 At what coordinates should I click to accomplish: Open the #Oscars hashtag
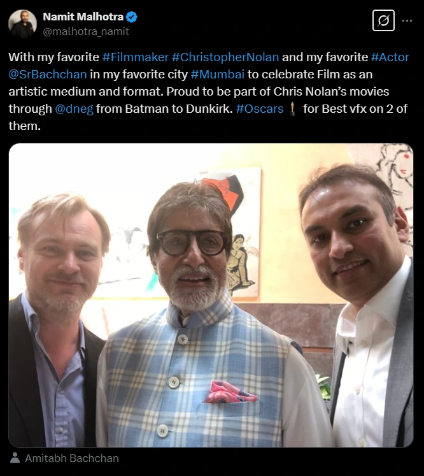(260, 109)
